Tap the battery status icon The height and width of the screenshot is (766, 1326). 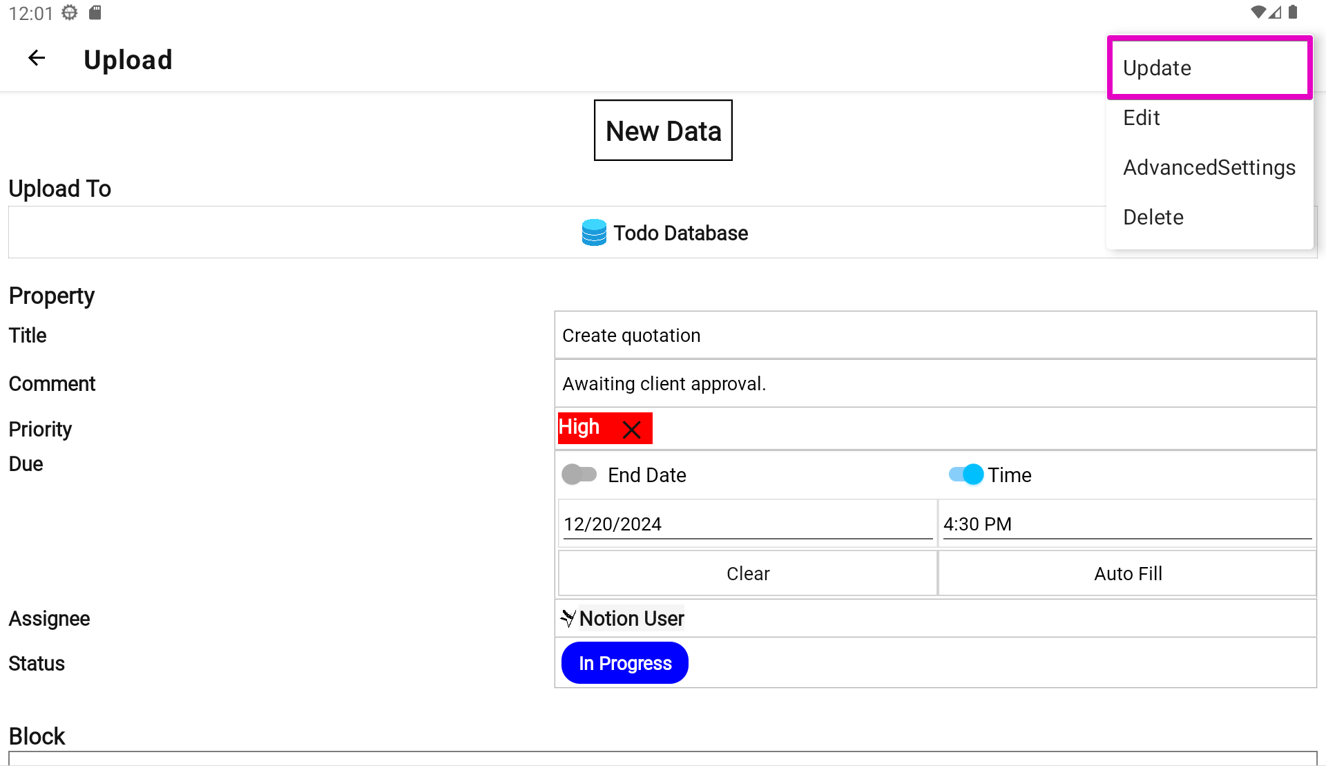[x=1293, y=12]
